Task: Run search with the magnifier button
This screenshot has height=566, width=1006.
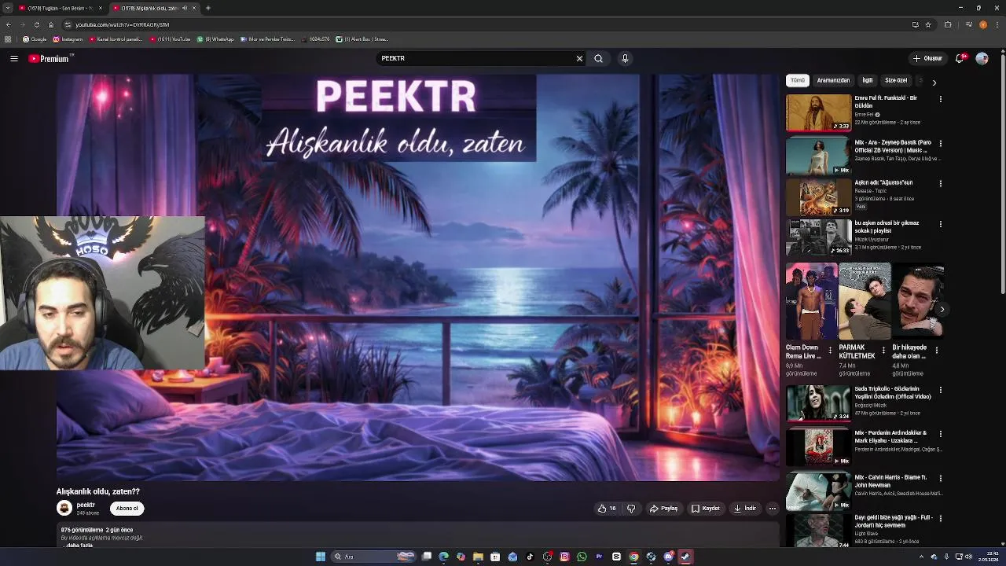Action: [598, 58]
